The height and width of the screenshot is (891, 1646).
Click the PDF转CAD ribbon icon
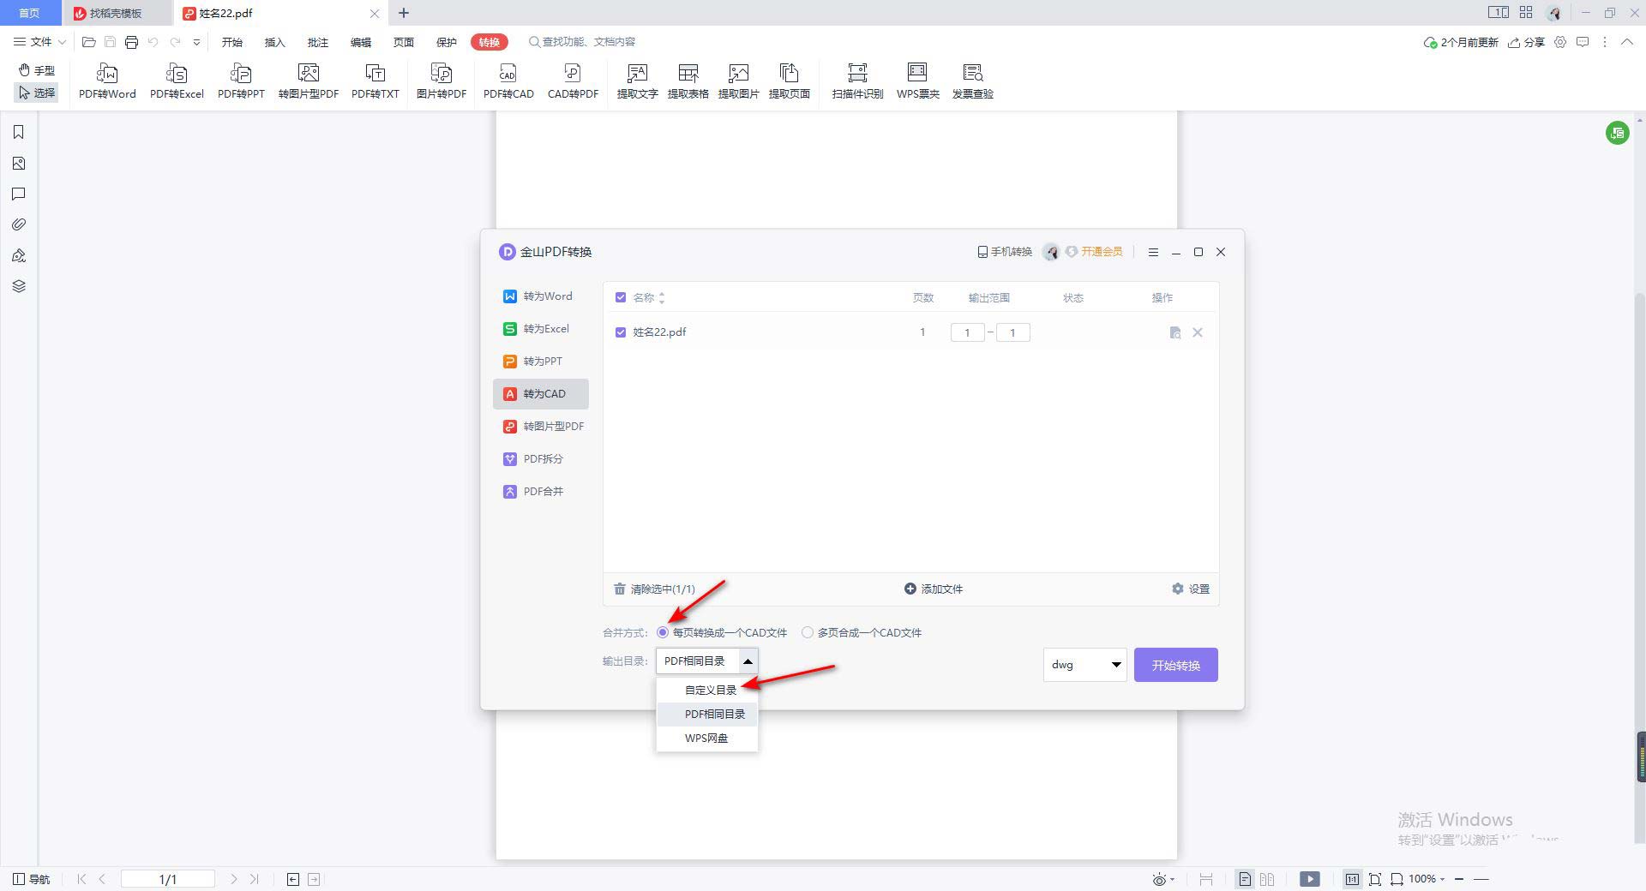click(x=508, y=81)
